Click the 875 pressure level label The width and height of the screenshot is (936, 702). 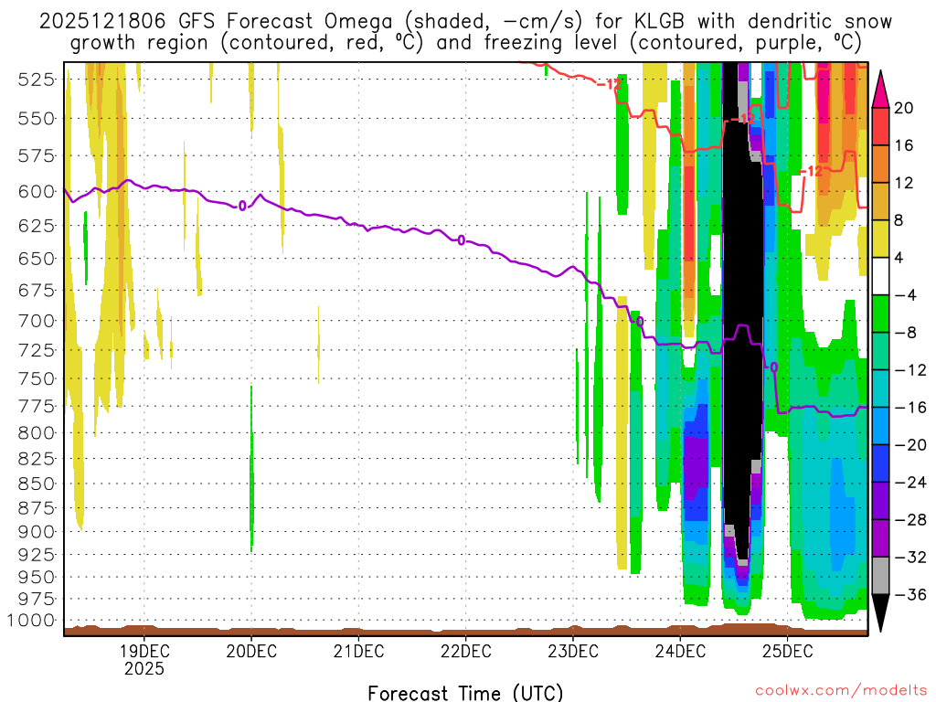(x=37, y=508)
